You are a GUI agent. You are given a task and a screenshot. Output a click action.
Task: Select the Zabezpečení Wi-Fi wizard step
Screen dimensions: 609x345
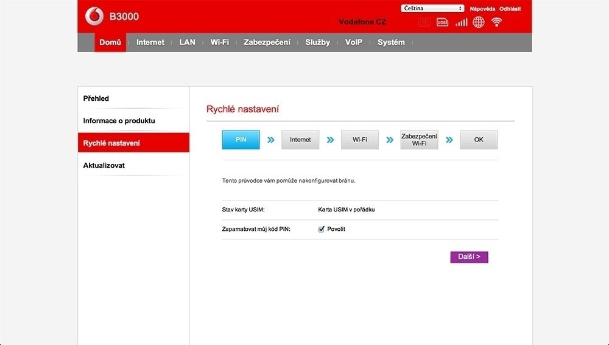pos(419,140)
